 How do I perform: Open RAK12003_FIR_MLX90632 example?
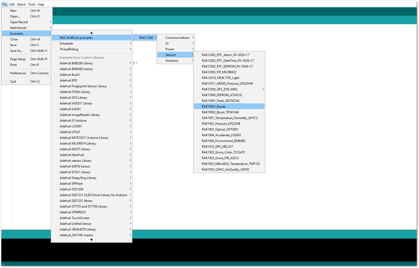(x=229, y=72)
